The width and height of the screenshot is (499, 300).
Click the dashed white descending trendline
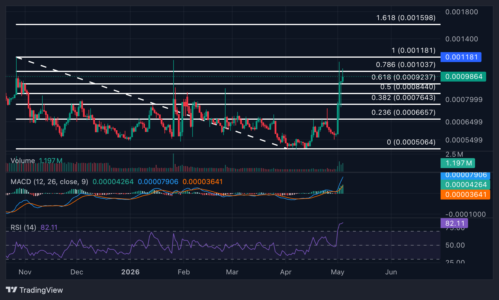[x=152, y=103]
